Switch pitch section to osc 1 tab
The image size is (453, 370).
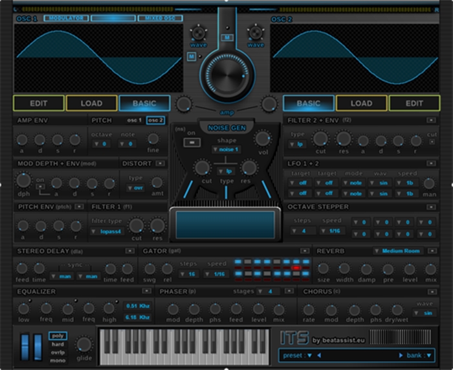tap(135, 121)
